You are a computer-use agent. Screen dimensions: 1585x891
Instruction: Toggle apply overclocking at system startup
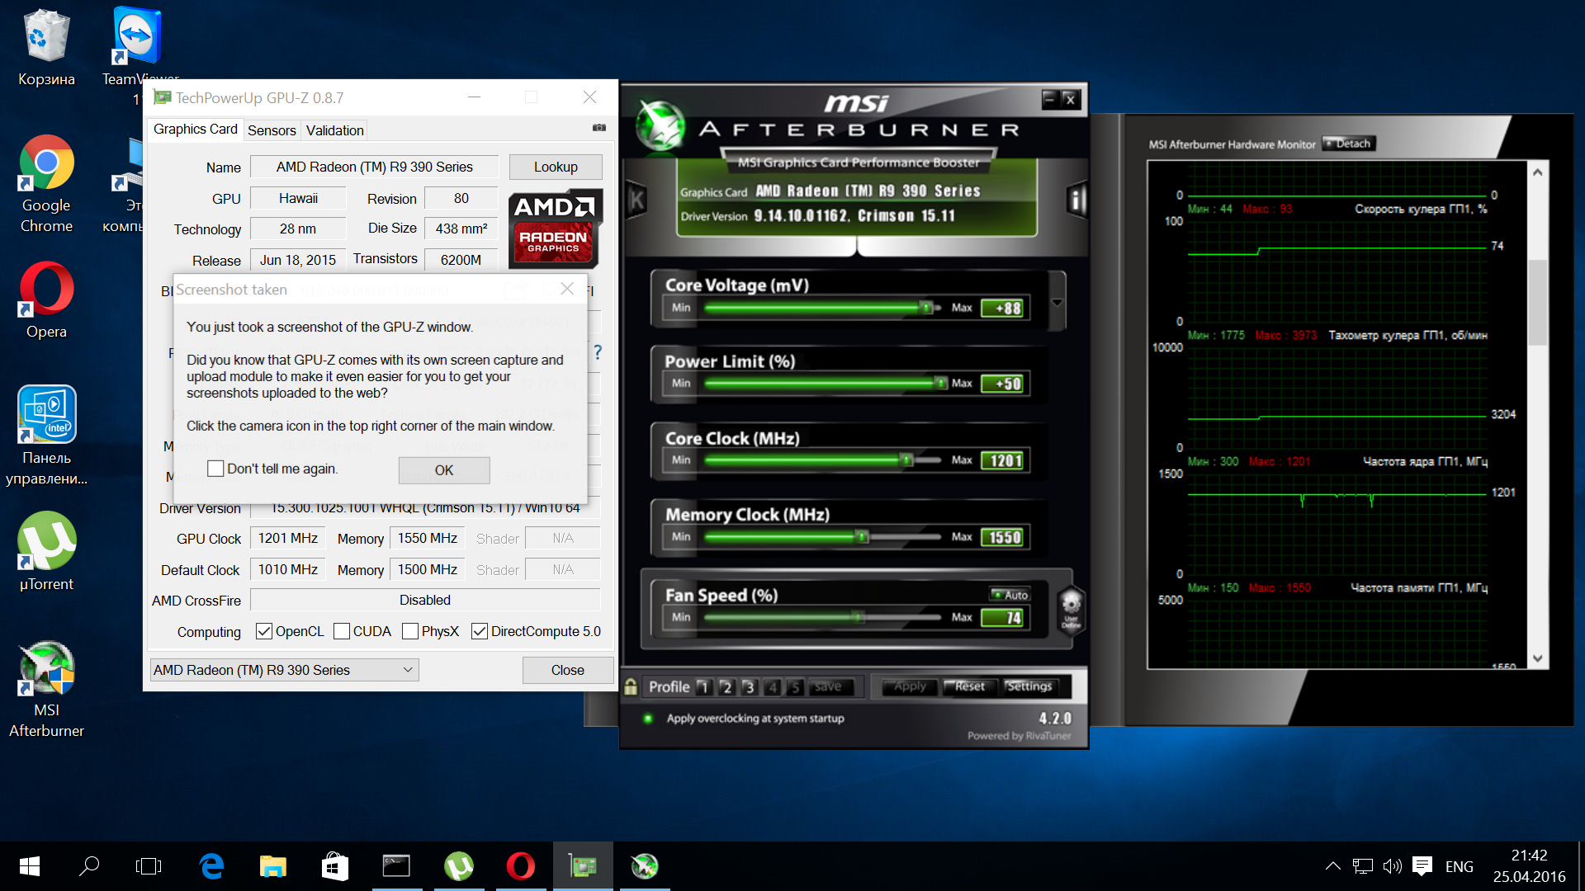point(648,719)
